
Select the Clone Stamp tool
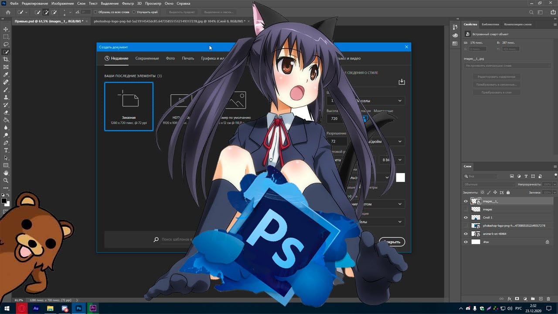pos(6,97)
